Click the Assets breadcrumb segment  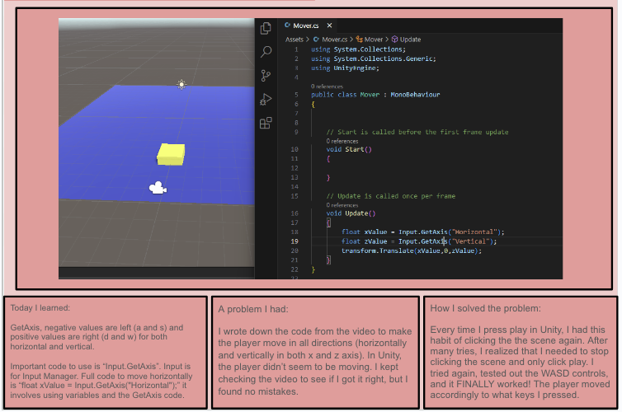(x=294, y=40)
